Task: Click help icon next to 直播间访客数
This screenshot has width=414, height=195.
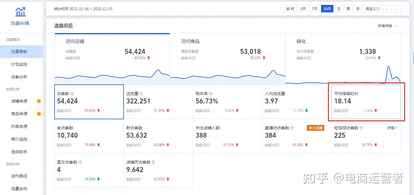Action: [x=292, y=128]
